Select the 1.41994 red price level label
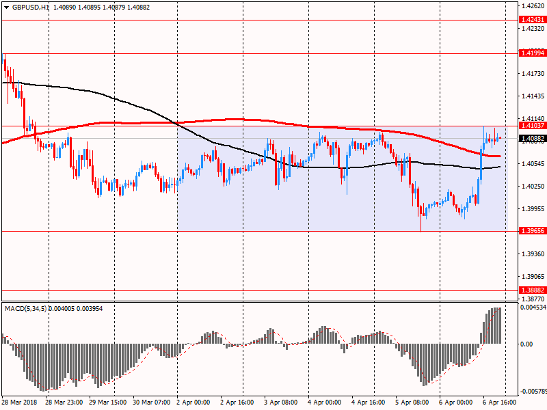This screenshot has width=547, height=410. (x=533, y=53)
